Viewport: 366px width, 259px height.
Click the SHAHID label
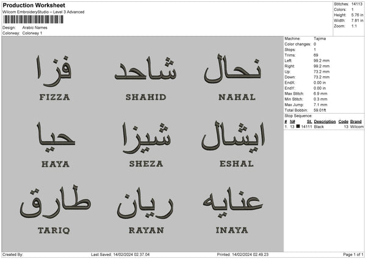(146, 97)
